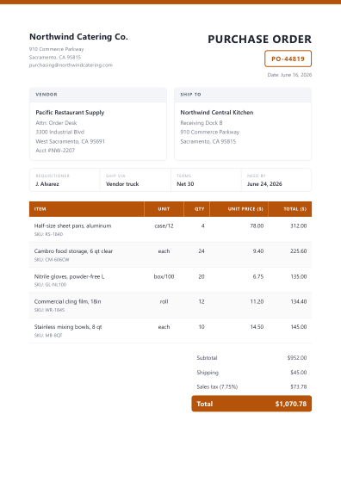Select Northwind Central Kitchen ship-to name
This screenshot has width=341, height=482.
click(x=217, y=113)
